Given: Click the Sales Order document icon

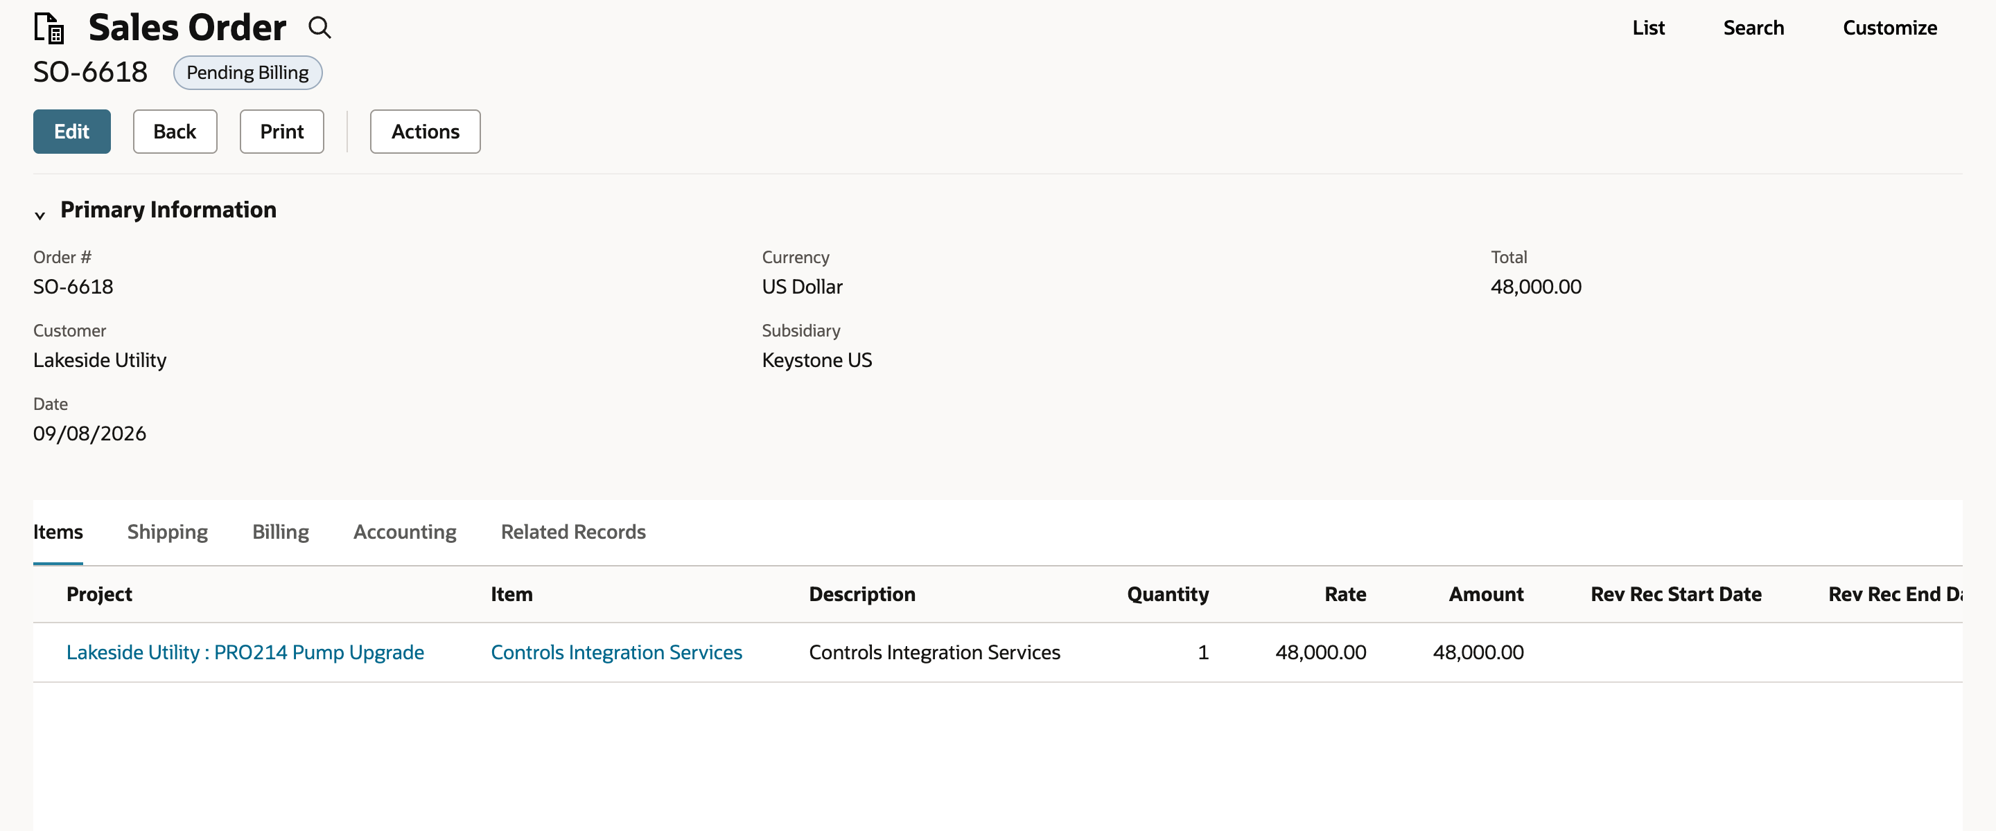Looking at the screenshot, I should click(x=49, y=28).
